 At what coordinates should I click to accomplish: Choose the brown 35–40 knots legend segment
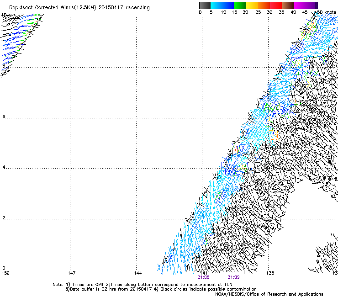click(x=288, y=5)
